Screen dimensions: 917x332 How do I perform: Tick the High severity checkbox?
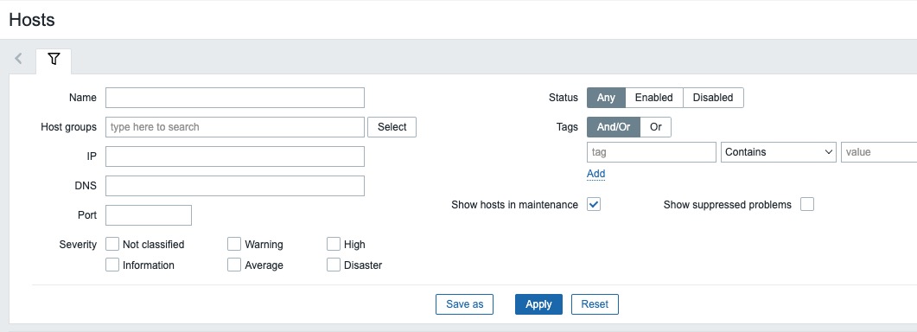334,244
